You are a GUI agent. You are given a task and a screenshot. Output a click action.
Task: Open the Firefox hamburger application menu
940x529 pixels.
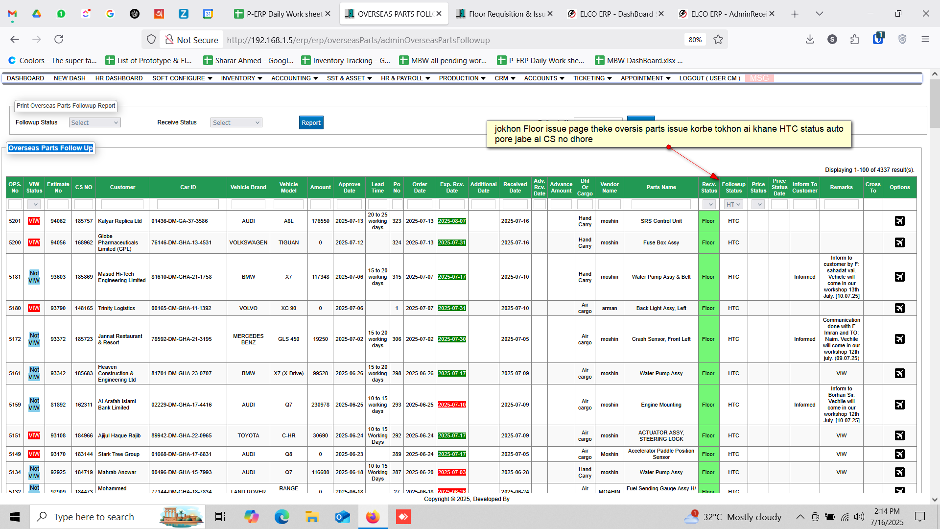point(925,40)
